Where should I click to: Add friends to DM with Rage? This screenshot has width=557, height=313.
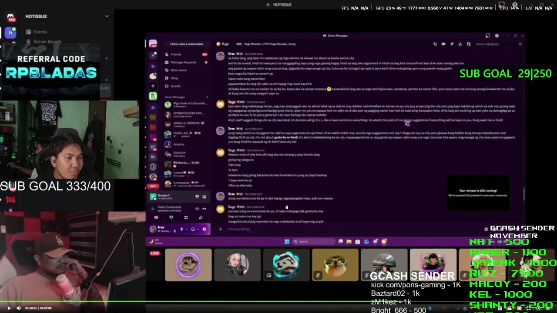pyautogui.click(x=460, y=44)
